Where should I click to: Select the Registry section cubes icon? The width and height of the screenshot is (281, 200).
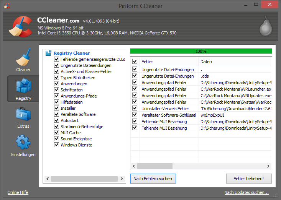(x=23, y=86)
